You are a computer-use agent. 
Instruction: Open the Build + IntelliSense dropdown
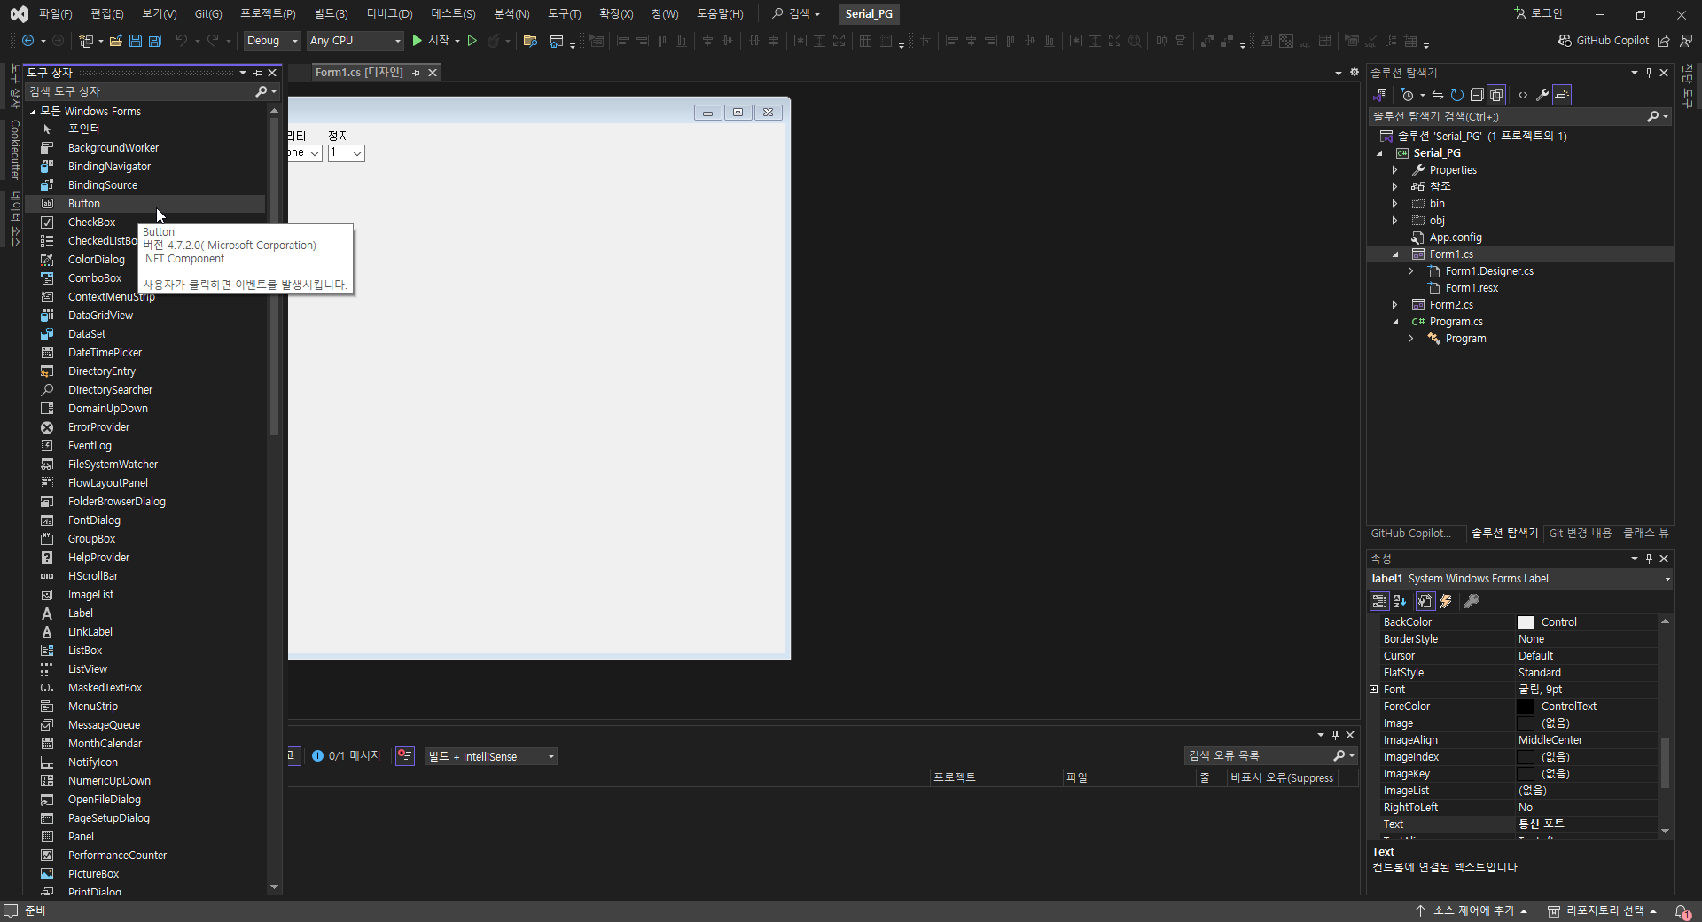[x=491, y=756]
